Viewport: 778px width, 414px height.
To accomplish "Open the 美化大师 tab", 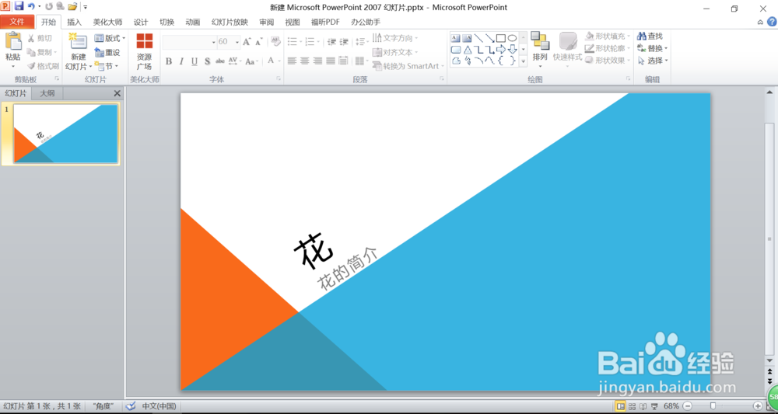I will [x=107, y=22].
